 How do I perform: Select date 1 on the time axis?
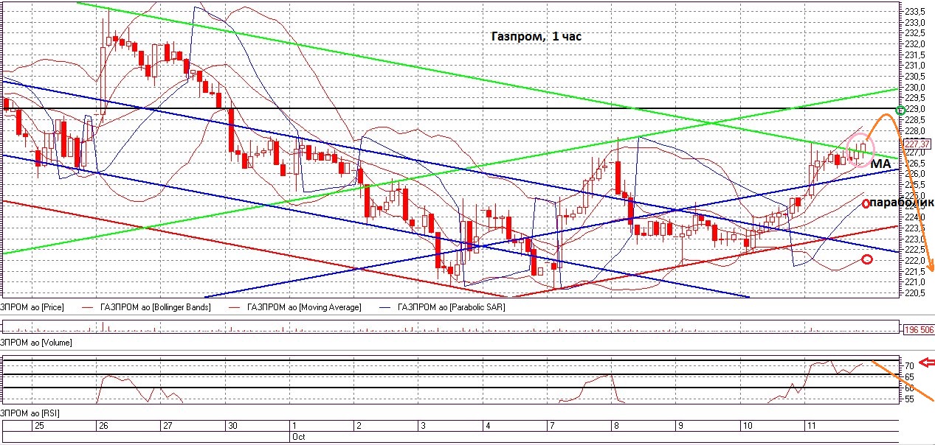[x=294, y=426]
